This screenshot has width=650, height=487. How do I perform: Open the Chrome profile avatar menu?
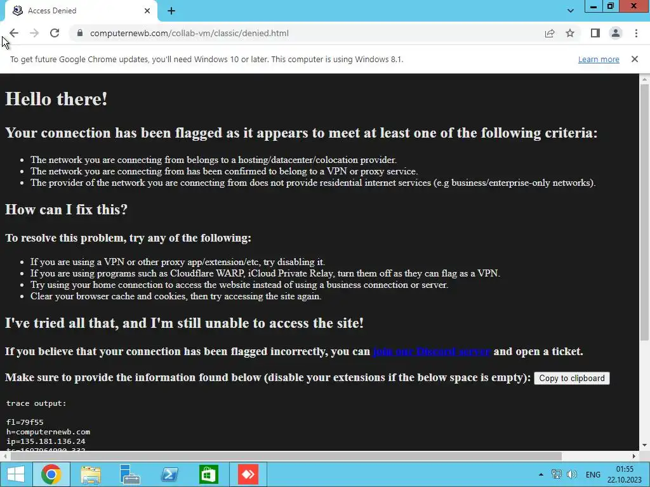click(x=616, y=33)
